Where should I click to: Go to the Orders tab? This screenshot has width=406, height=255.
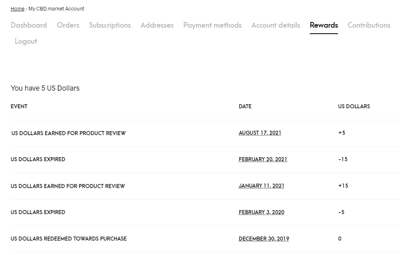coord(68,25)
